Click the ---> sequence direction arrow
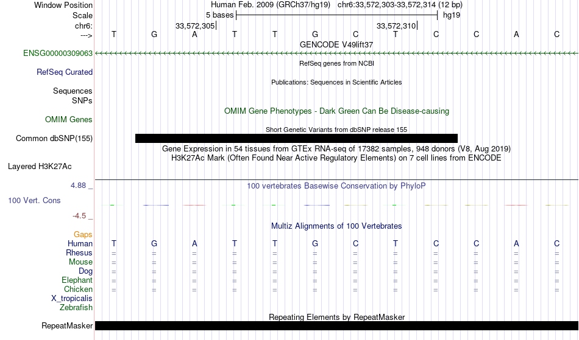 (87, 35)
